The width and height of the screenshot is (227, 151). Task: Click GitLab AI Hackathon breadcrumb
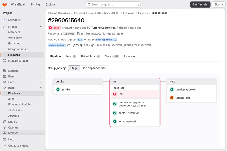pyautogui.click(x=59, y=13)
